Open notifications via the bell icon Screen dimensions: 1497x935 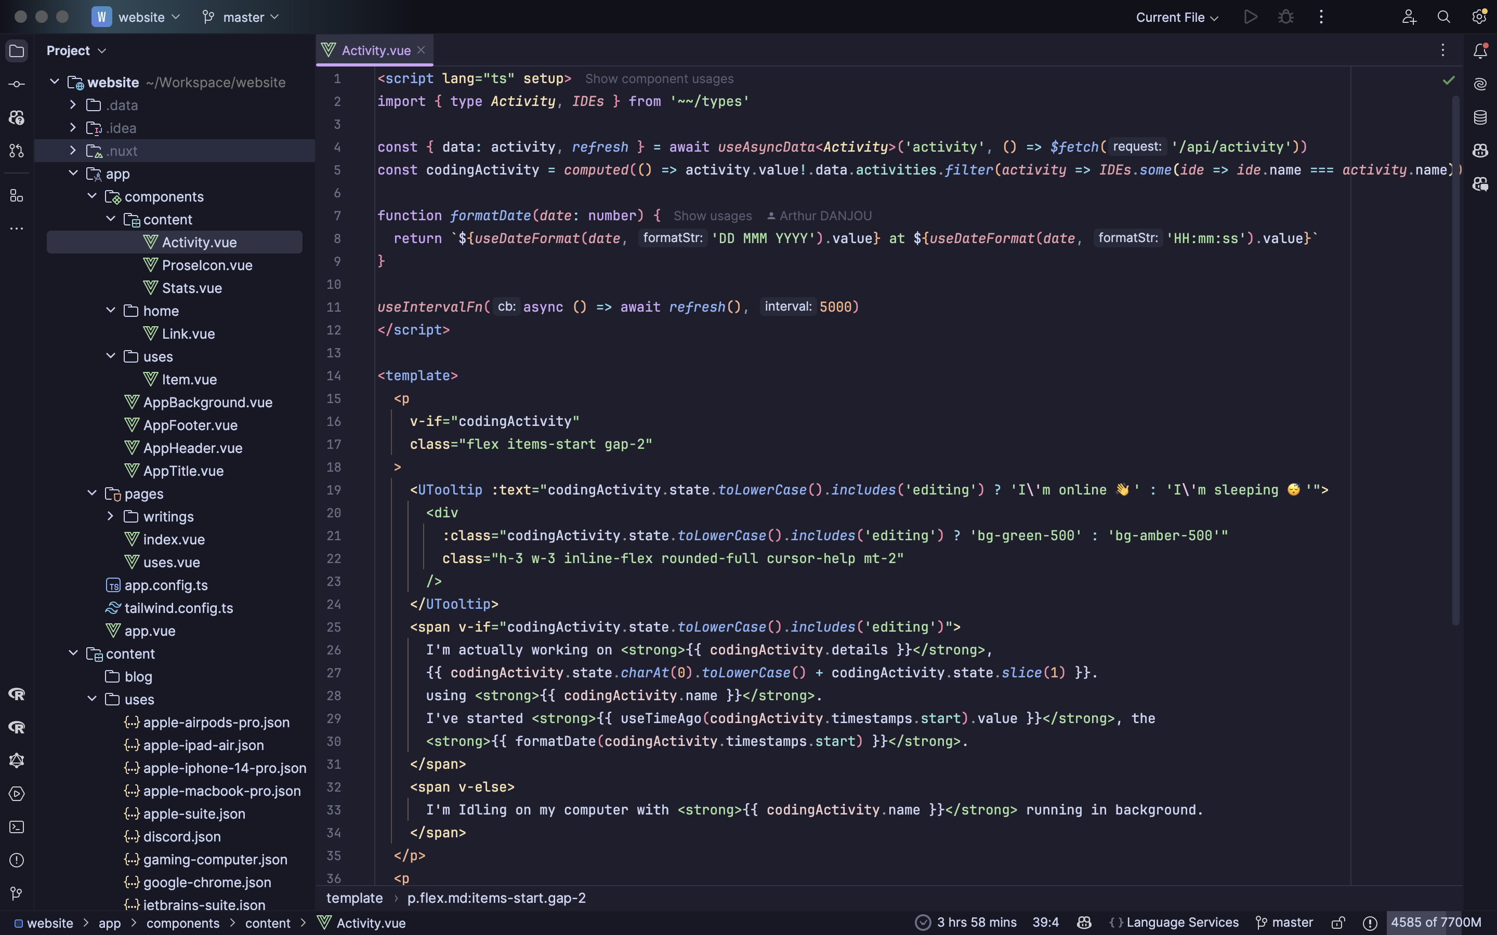pyautogui.click(x=1480, y=51)
